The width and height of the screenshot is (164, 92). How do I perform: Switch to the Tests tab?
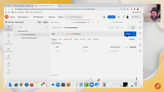tap(89, 39)
